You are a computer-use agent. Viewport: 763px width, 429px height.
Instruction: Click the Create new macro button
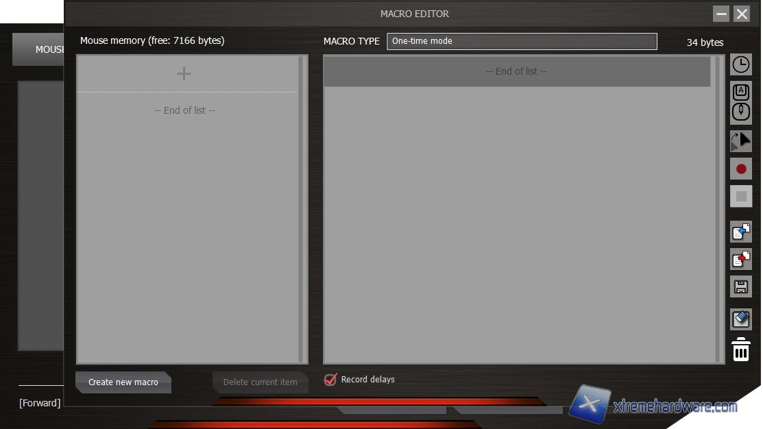[123, 382]
